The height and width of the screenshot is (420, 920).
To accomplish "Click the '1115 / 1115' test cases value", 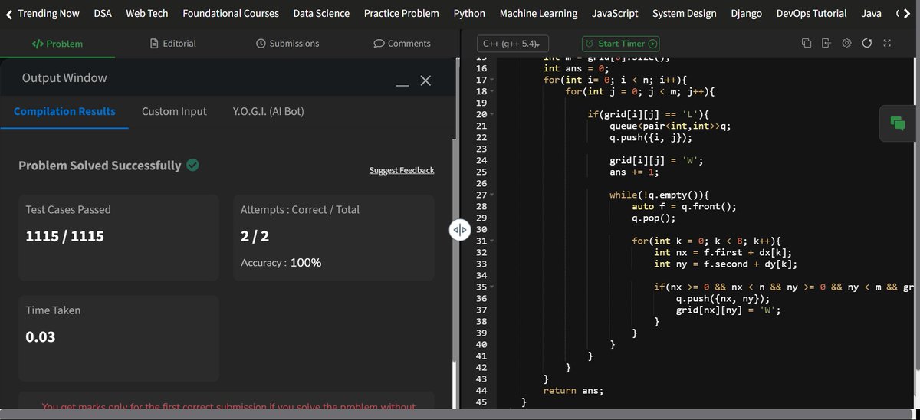I will [64, 236].
